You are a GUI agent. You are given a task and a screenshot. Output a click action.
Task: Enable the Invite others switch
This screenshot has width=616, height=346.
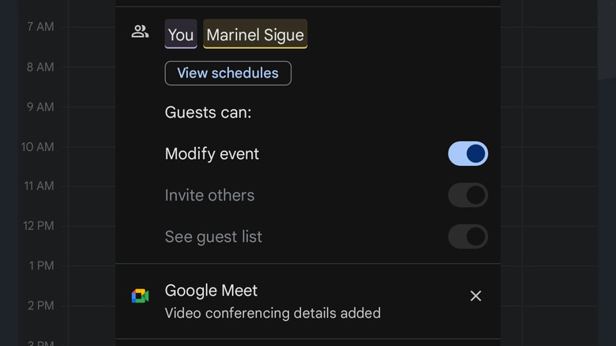click(x=468, y=195)
